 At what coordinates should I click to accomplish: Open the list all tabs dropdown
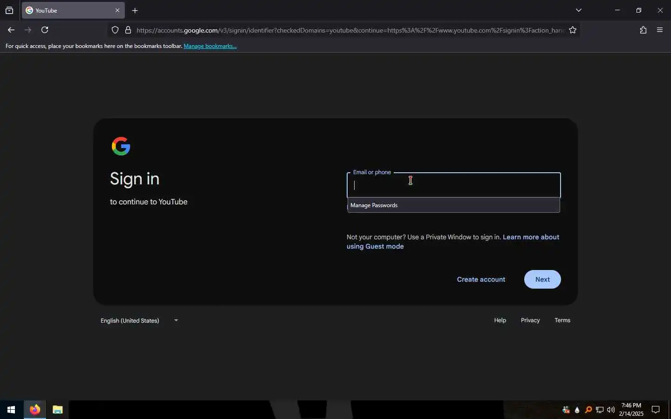pos(579,10)
